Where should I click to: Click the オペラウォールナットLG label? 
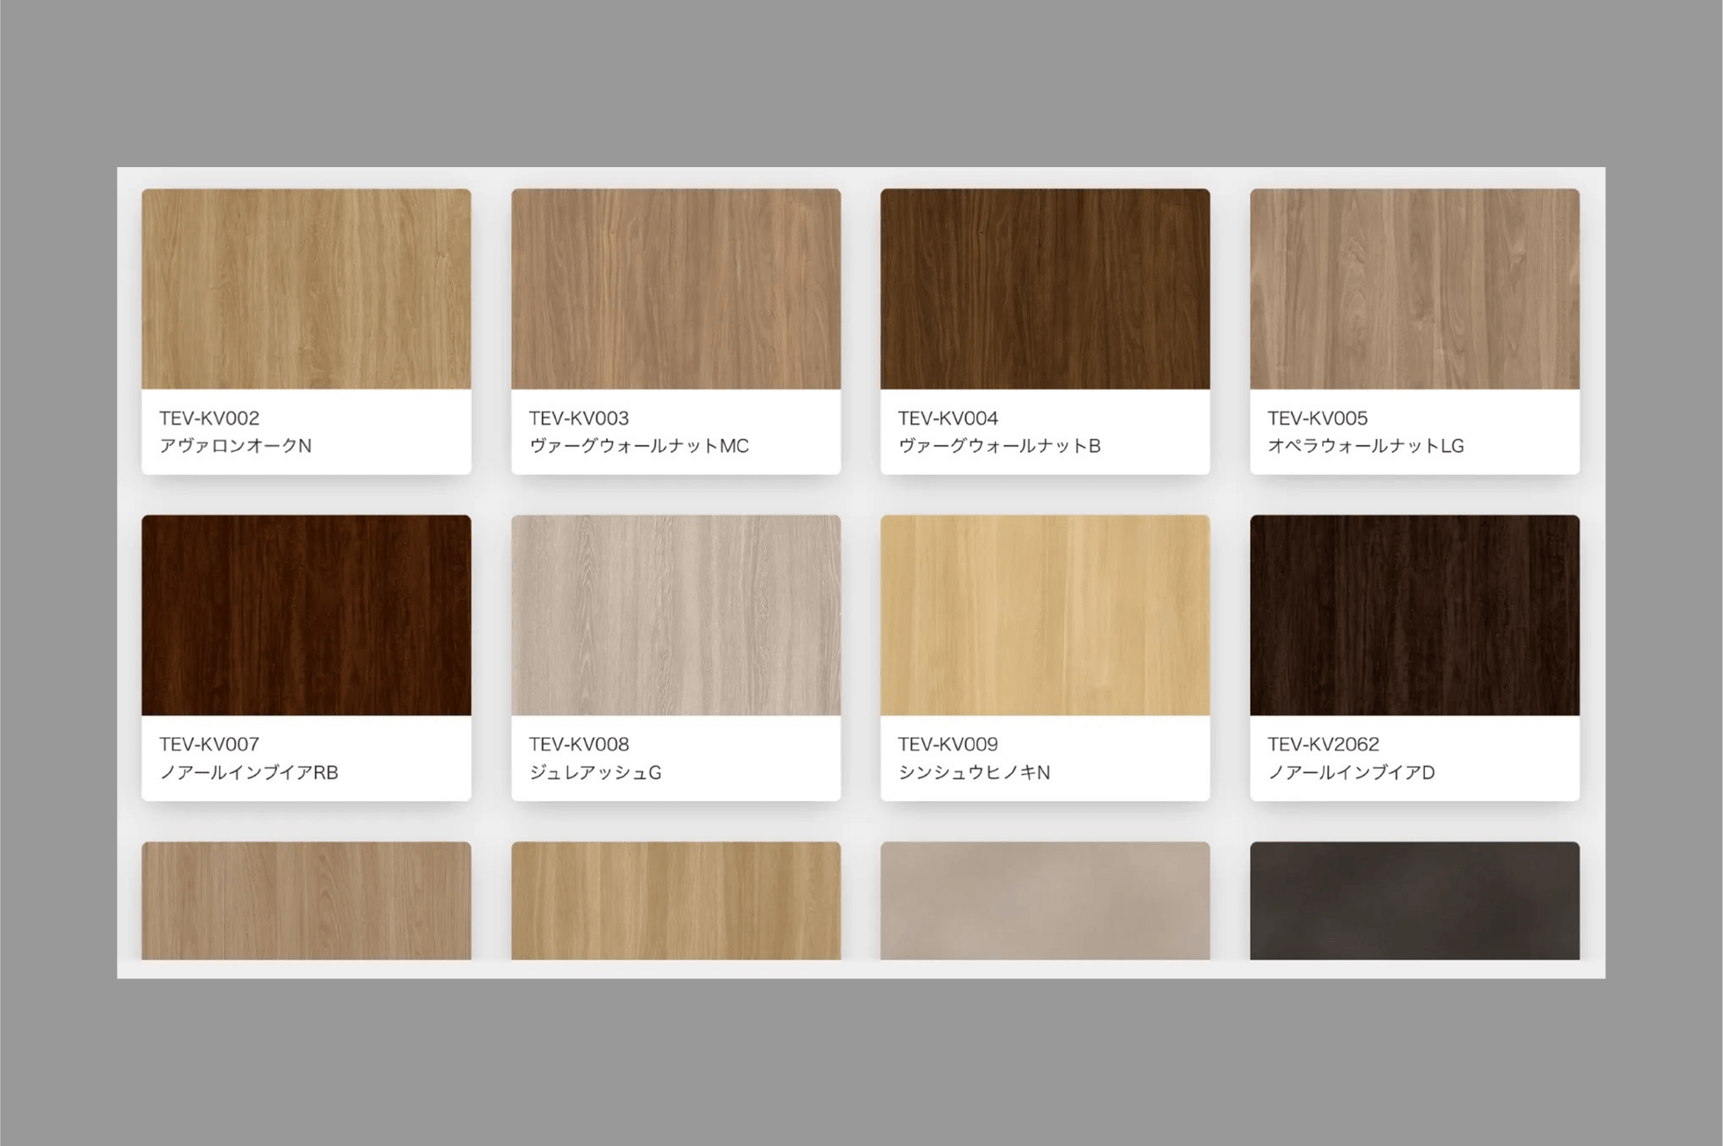(1365, 446)
